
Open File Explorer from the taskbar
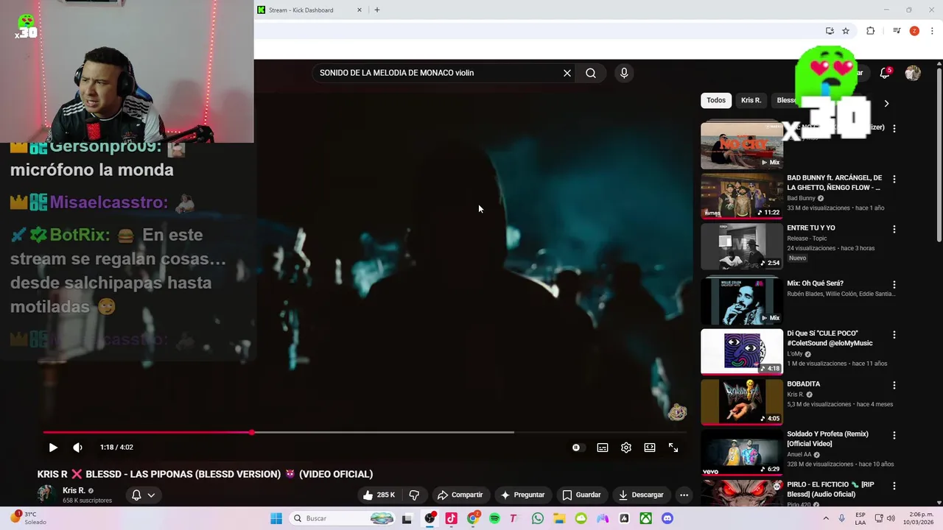(x=559, y=518)
